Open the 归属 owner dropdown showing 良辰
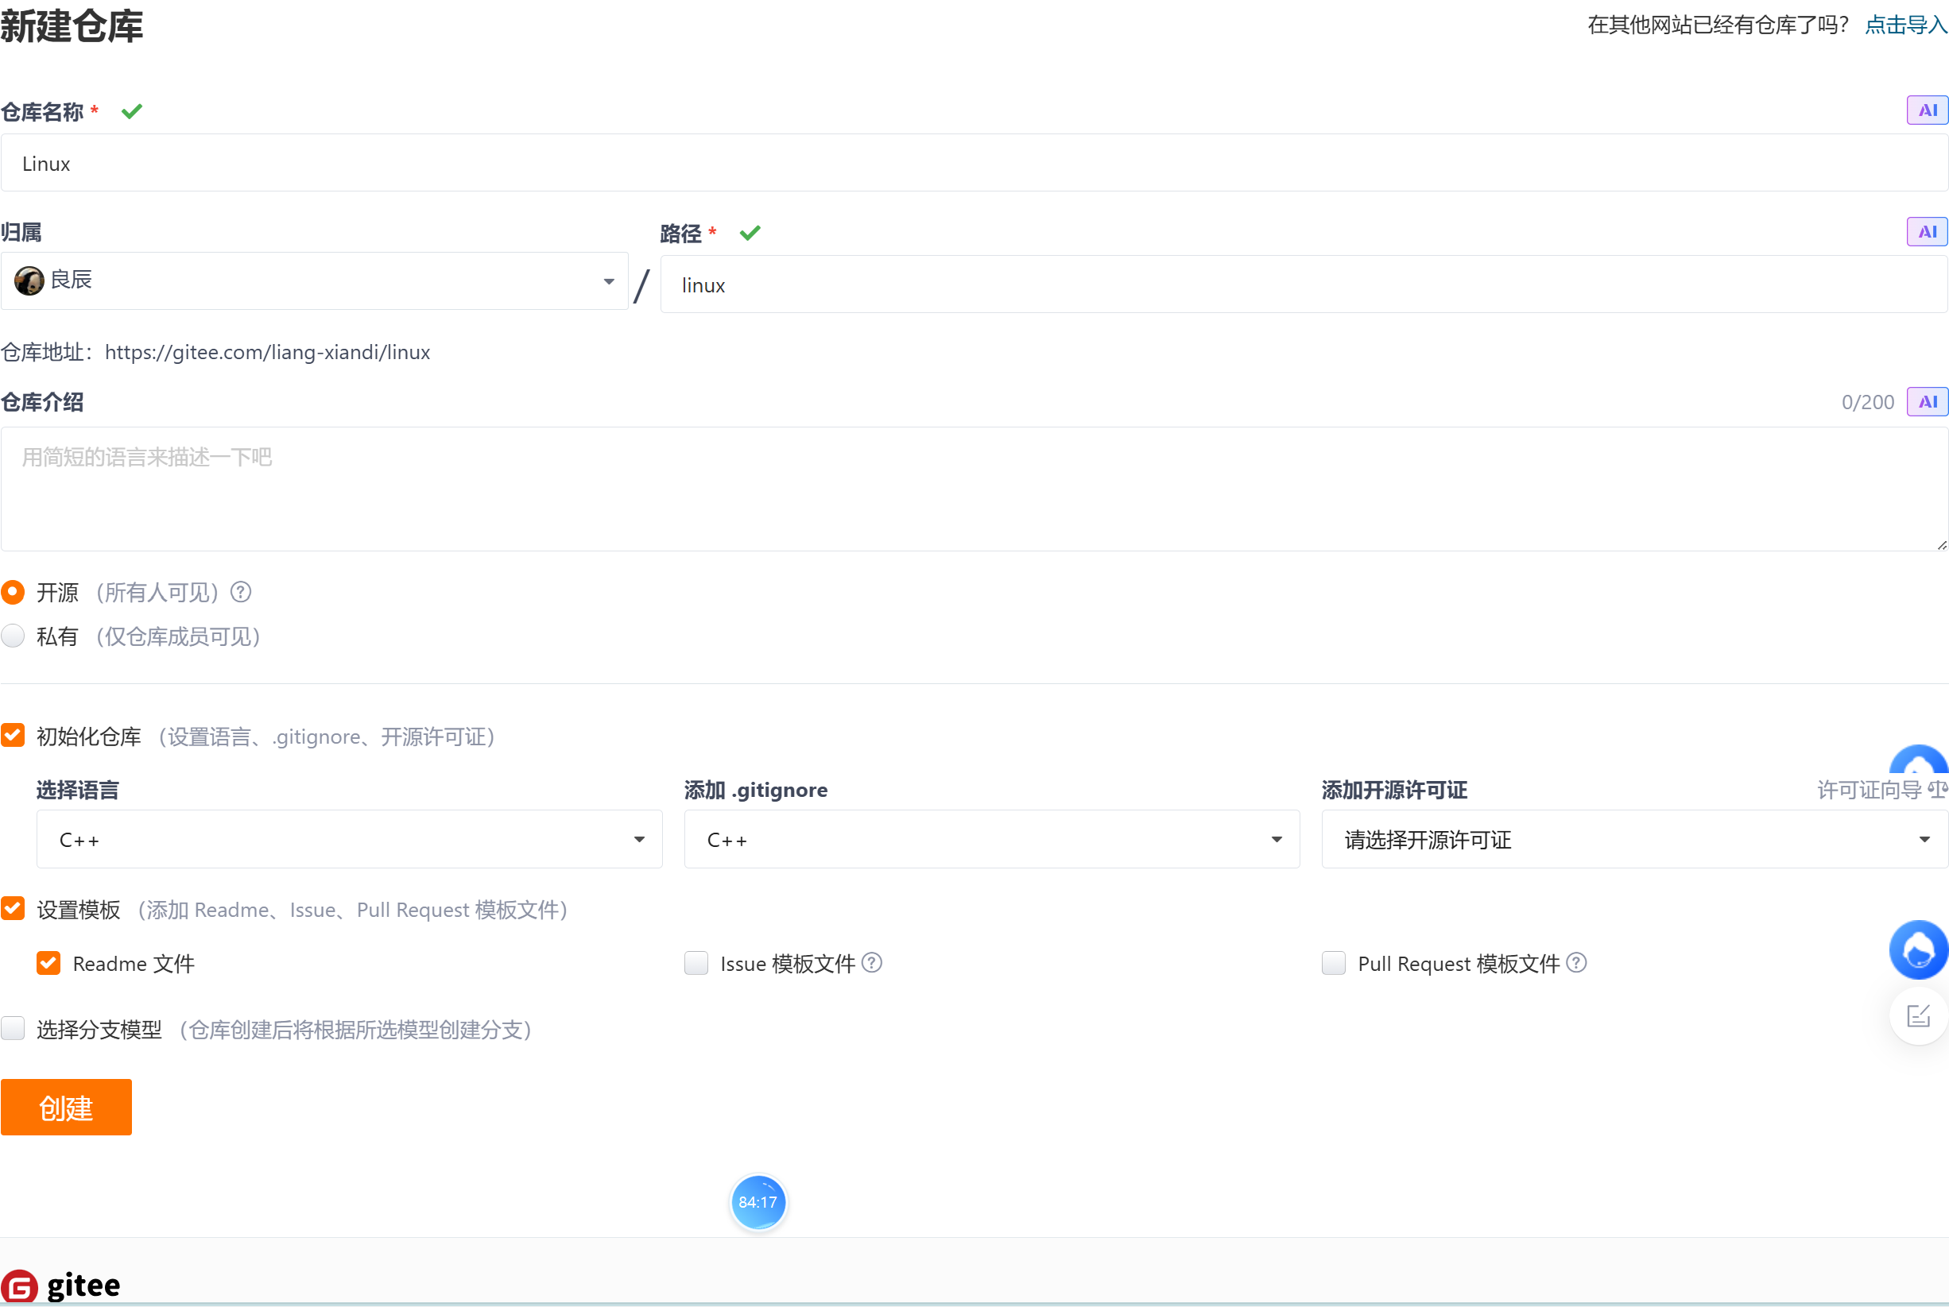This screenshot has height=1307, width=1949. coord(314,281)
